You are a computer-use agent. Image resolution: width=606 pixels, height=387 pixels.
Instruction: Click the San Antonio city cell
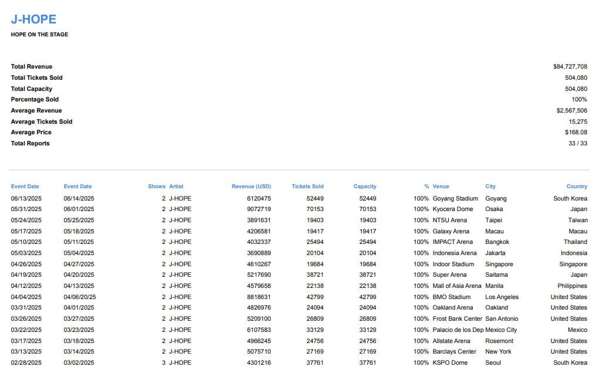click(502, 318)
